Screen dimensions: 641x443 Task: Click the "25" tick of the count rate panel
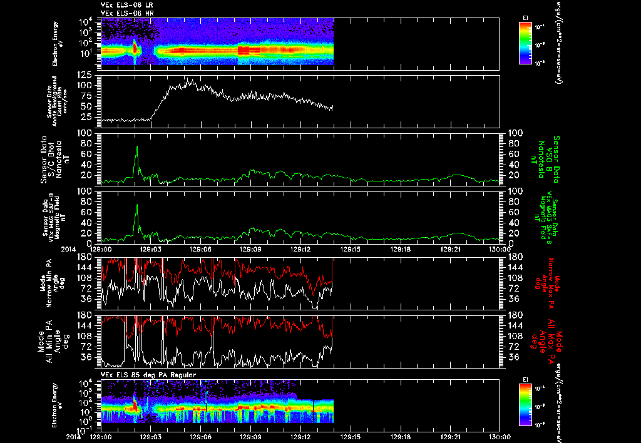87,117
